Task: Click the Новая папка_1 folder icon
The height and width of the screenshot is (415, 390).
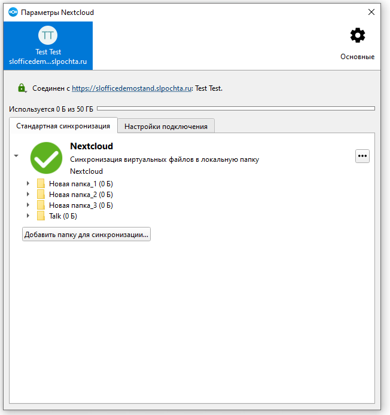Action: coord(41,183)
